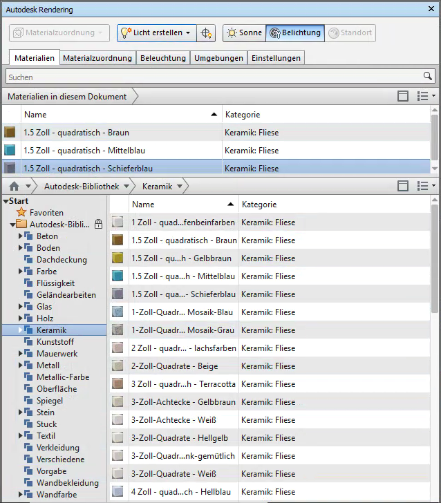Expand the Glas category
Image resolution: width=441 pixels, height=503 pixels.
coord(21,307)
